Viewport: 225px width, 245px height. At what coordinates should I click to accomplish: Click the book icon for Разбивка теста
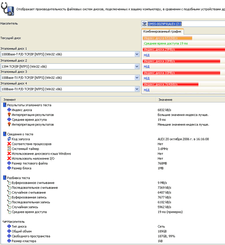4,178
